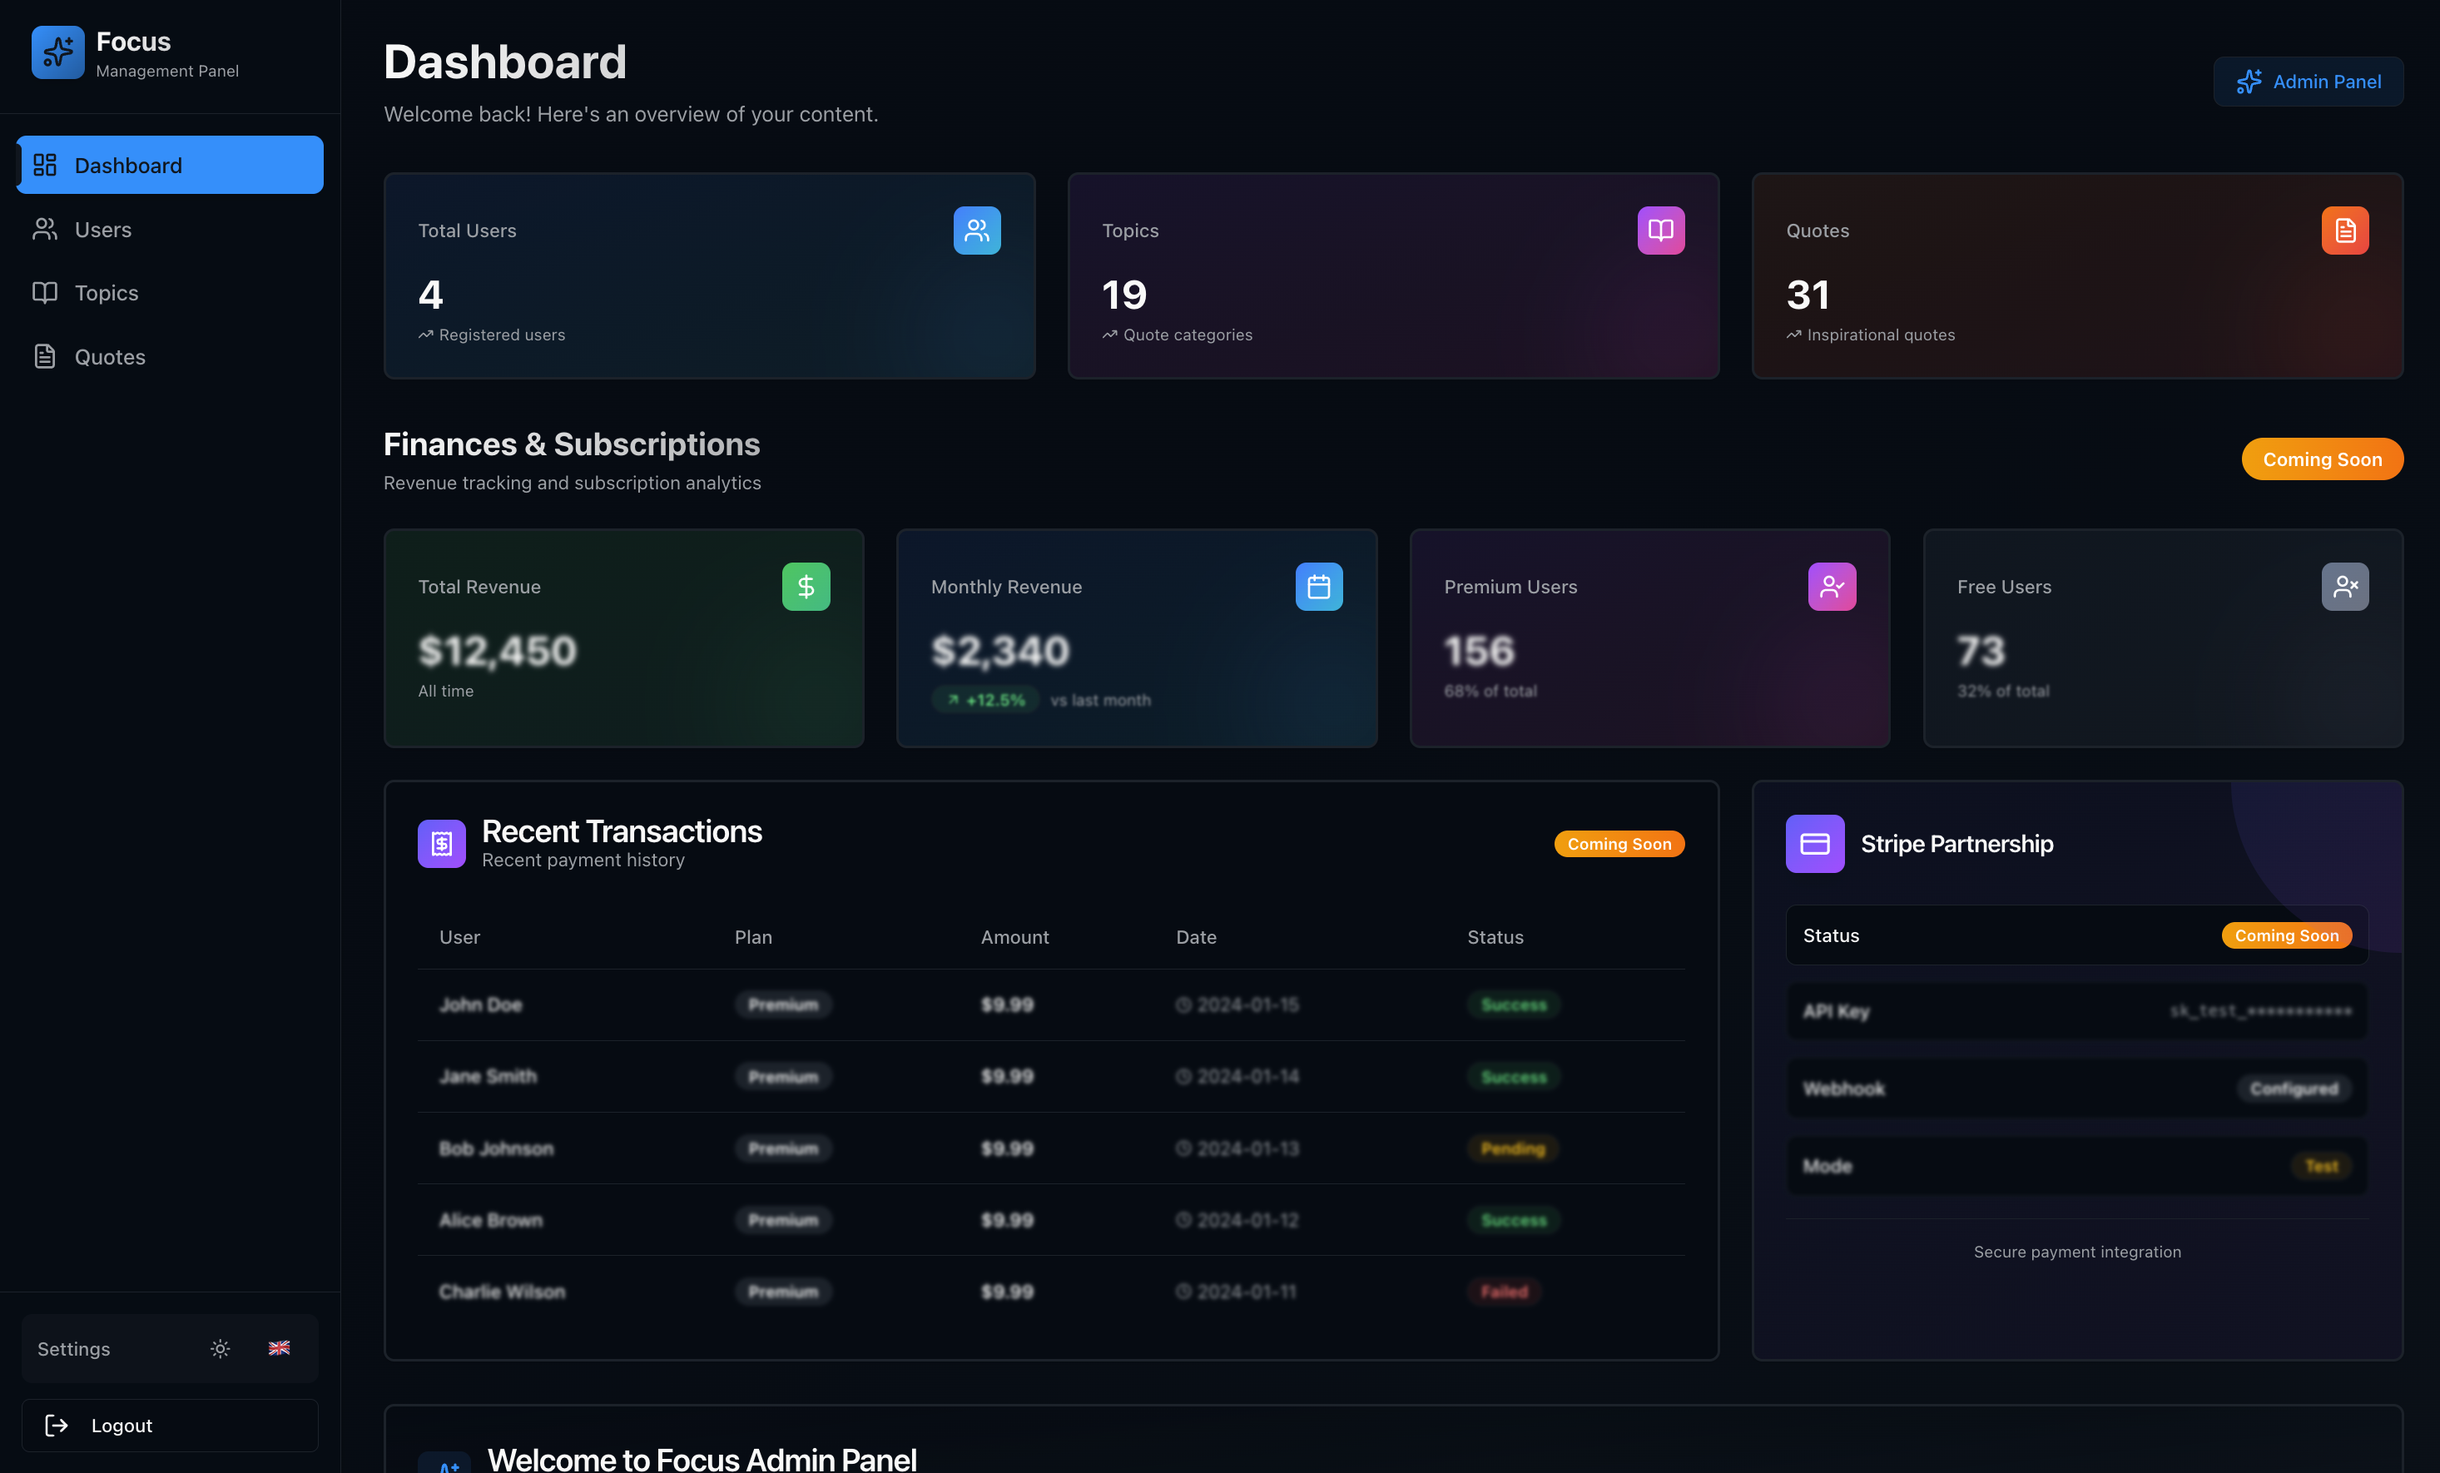The image size is (2440, 1473).
Task: Toggle light/dark theme sun icon
Action: point(220,1348)
